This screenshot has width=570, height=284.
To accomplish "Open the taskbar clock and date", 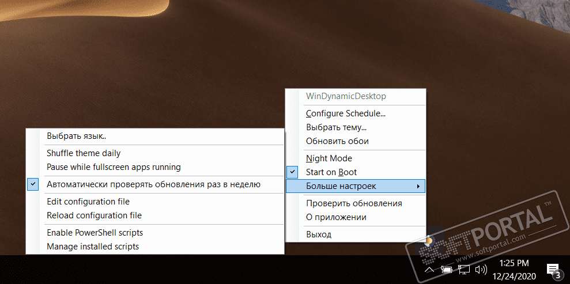I will point(514,269).
